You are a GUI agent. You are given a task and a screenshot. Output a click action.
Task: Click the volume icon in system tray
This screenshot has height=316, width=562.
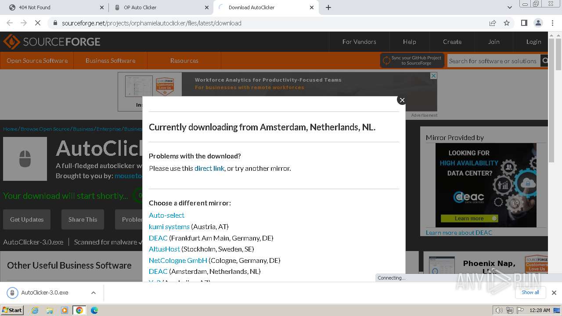(x=499, y=310)
